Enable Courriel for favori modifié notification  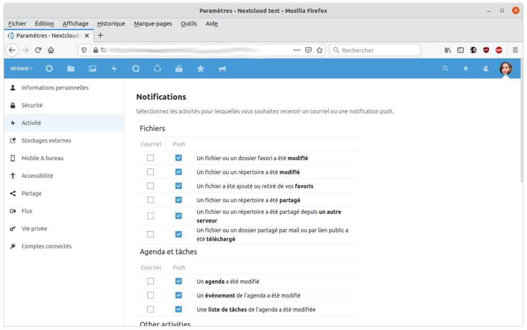[151, 158]
